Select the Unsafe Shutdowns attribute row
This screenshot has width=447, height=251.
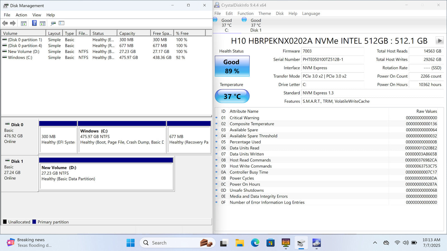click(329, 190)
